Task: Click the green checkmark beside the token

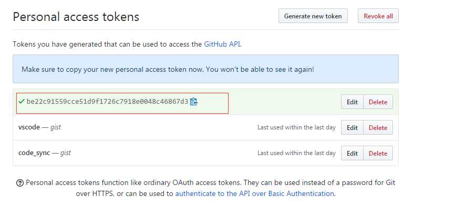Action: pyautogui.click(x=22, y=102)
